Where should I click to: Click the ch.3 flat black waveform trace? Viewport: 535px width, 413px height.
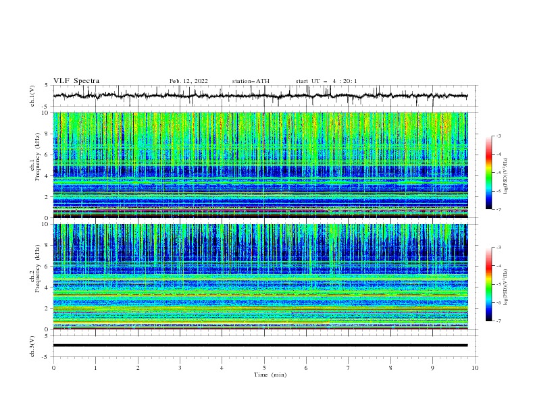[x=260, y=346]
